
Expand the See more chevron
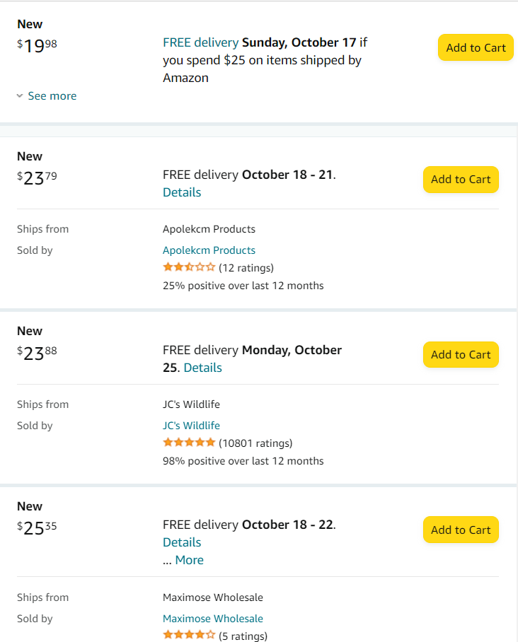pos(20,96)
